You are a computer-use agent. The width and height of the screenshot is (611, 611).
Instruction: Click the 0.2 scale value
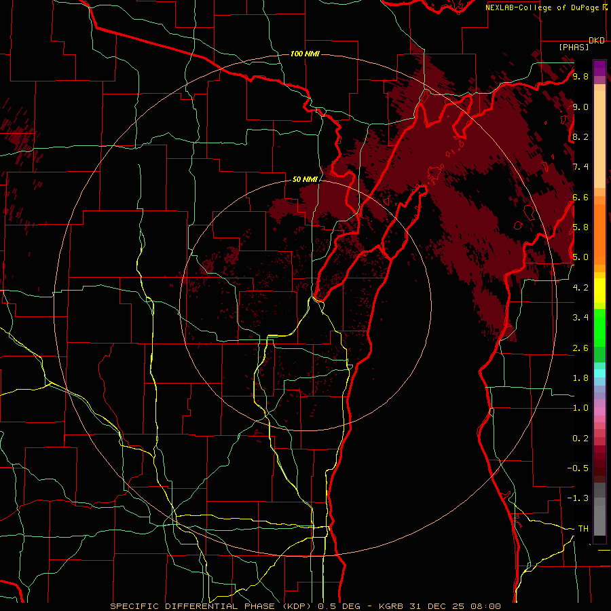click(580, 439)
